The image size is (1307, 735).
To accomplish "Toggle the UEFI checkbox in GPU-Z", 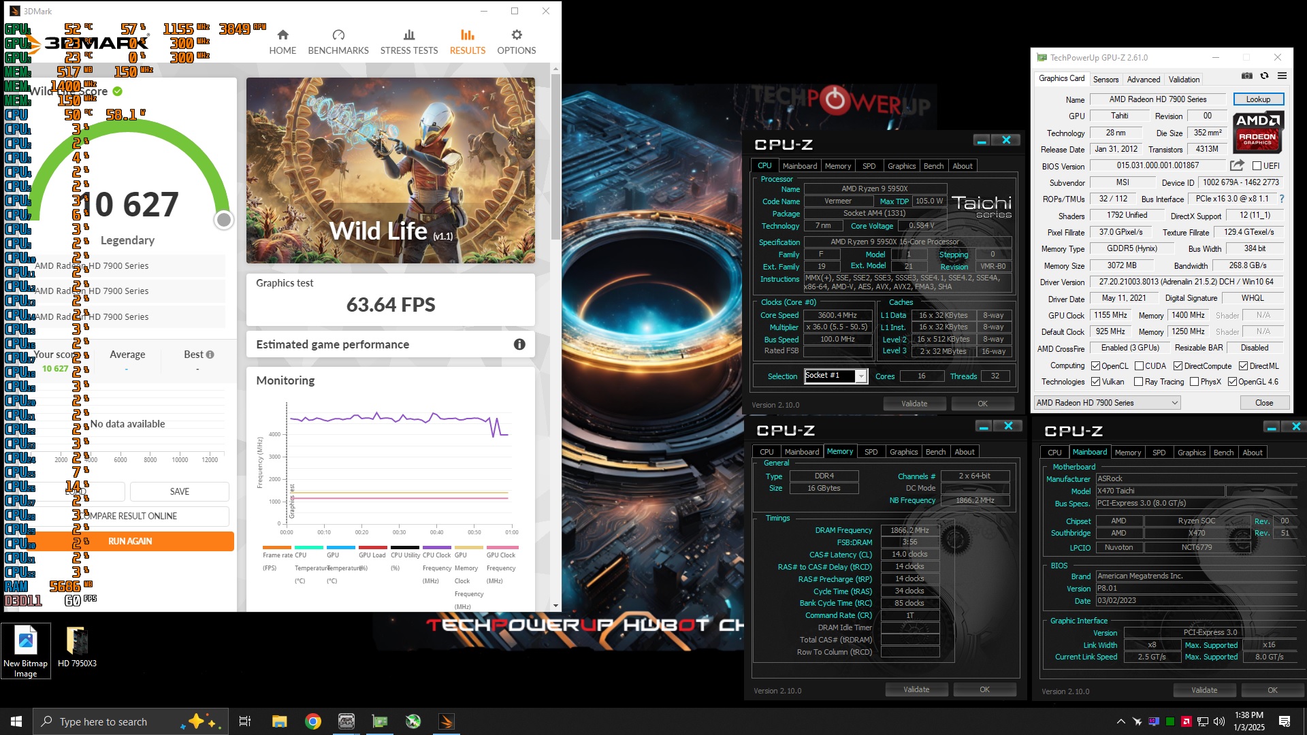I will click(1257, 165).
